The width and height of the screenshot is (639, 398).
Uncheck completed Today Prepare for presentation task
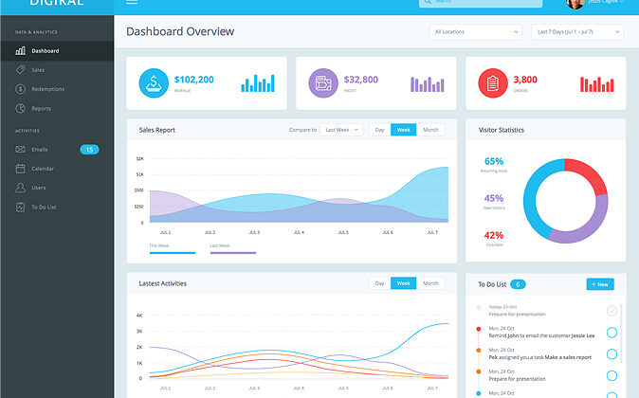[x=612, y=311]
